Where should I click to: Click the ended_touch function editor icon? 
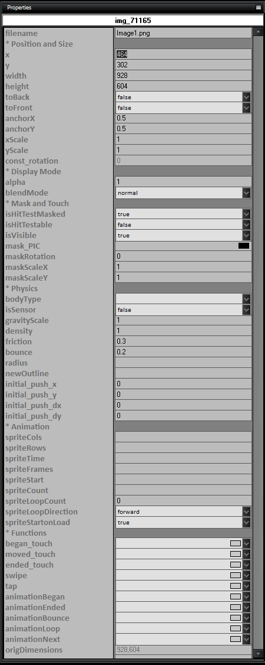[236, 565]
